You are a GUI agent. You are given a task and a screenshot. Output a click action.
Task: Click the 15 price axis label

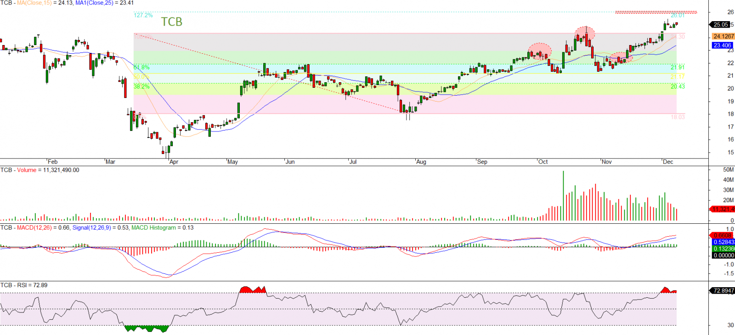[x=730, y=152]
